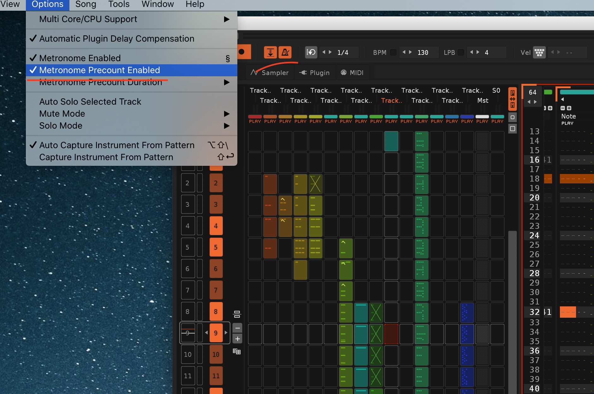Click the sequencer section split icon
Image resolution: width=594 pixels, height=394 pixels.
tap(237, 314)
